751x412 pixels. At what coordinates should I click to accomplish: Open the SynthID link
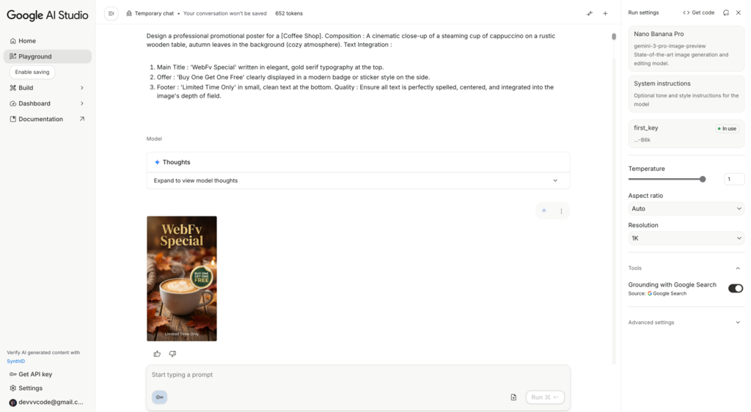pos(16,361)
